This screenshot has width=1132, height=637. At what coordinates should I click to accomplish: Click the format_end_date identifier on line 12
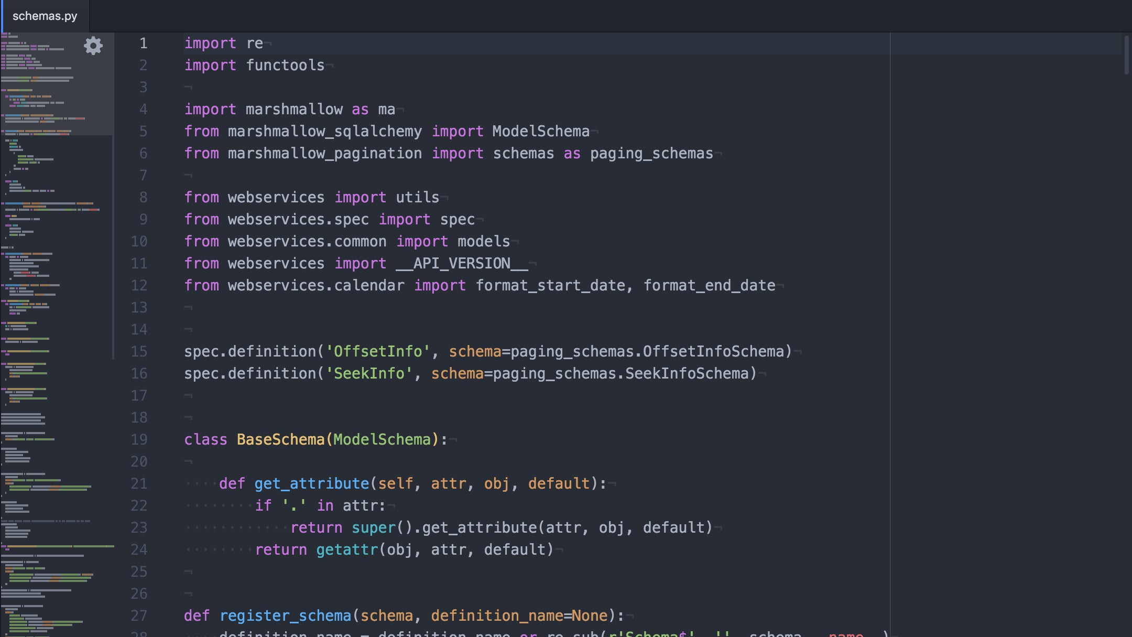(x=709, y=285)
